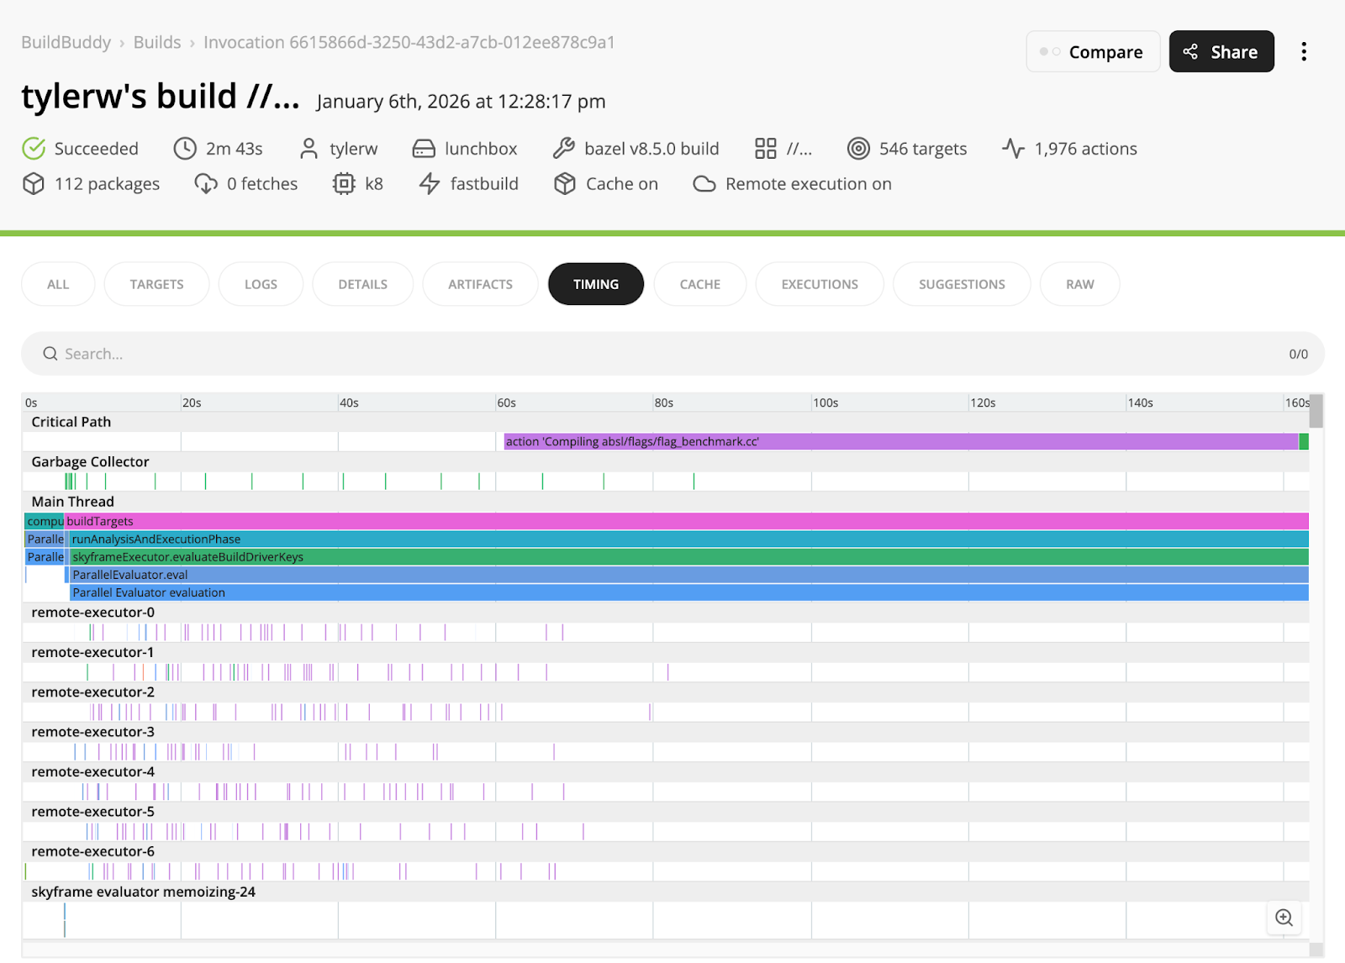The image size is (1345, 963).
Task: Click the target icon beside 546 targets
Action: click(858, 149)
